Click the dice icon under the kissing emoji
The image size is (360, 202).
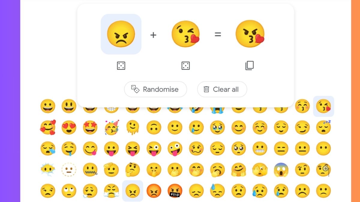click(x=185, y=66)
